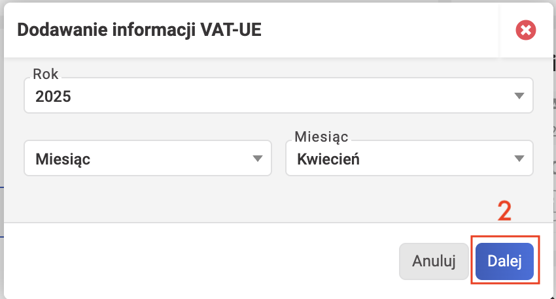Click the arrow of the Kwiecień dropdown
This screenshot has width=556, height=299.
(x=519, y=159)
